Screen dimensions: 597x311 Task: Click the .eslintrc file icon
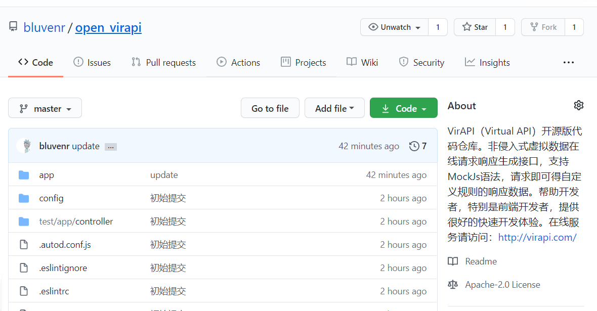click(x=24, y=291)
